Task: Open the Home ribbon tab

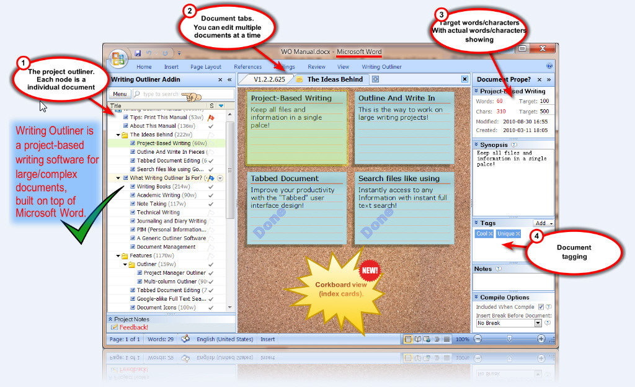Action: 144,67
